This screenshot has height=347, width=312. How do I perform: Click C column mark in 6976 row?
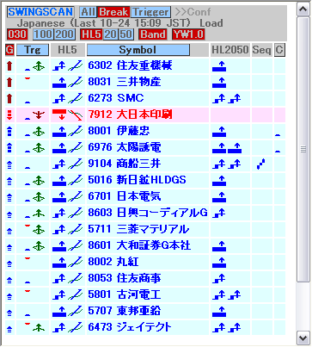278,152
